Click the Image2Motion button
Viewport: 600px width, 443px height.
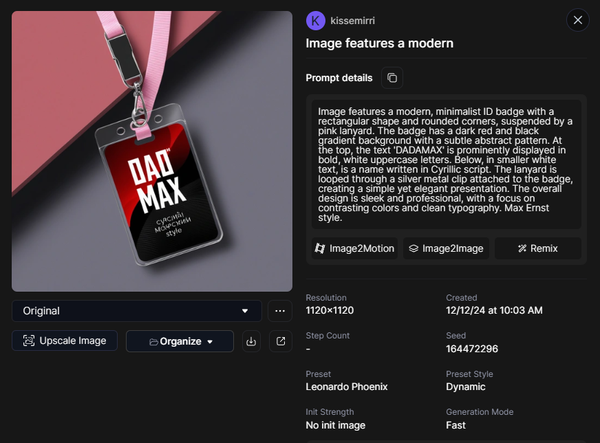355,248
